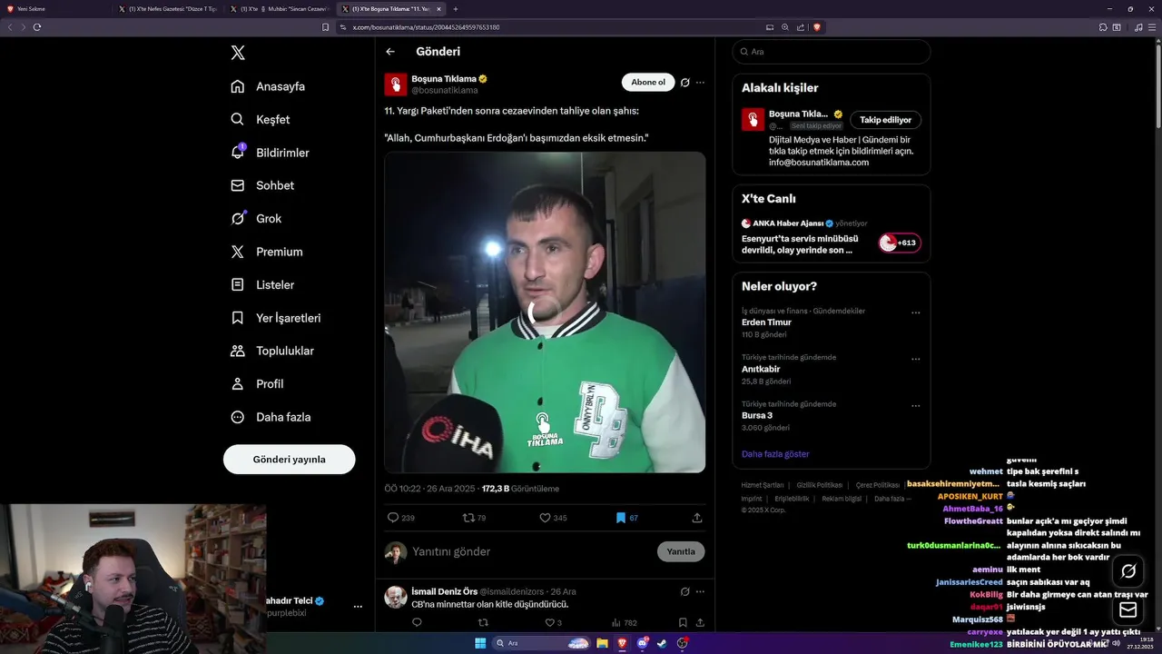The height and width of the screenshot is (654, 1162).
Task: Click the Ara search box on X
Action: tap(831, 52)
